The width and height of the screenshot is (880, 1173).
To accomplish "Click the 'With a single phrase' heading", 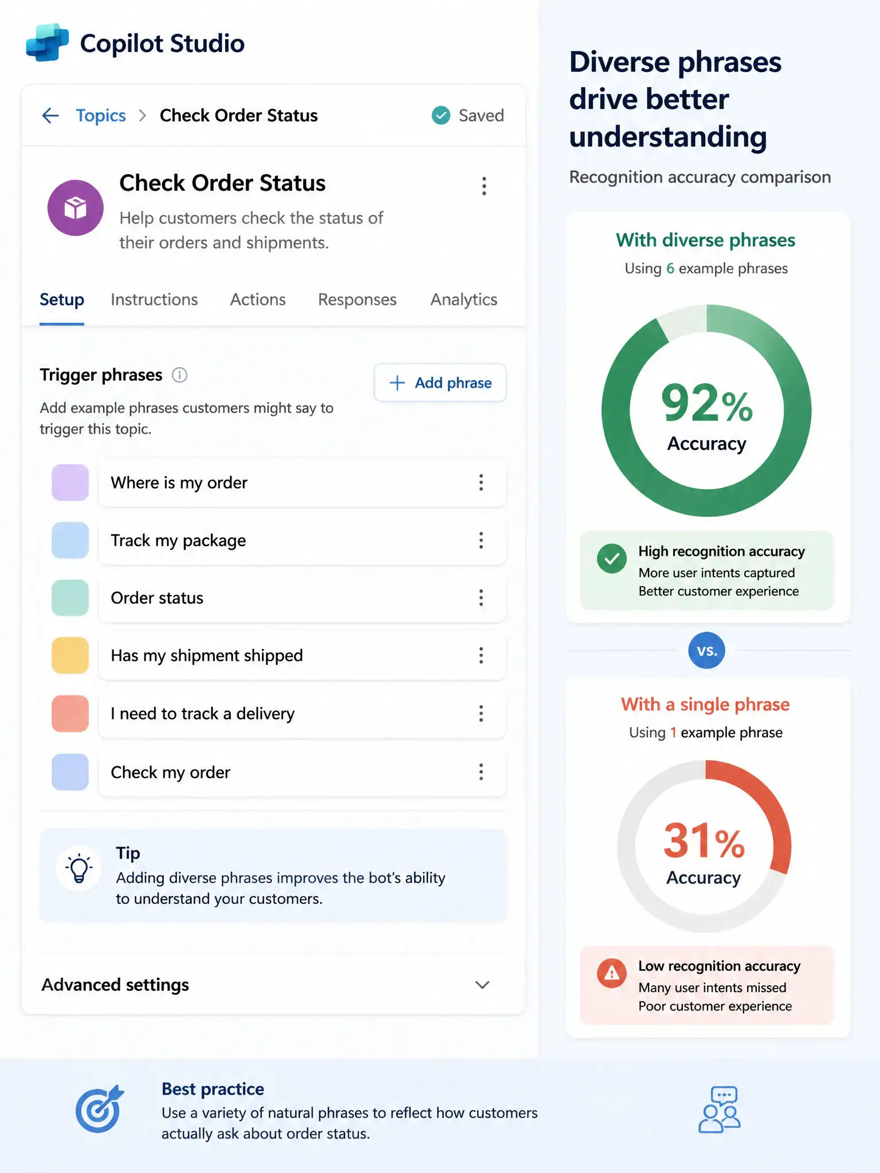I will pyautogui.click(x=705, y=704).
